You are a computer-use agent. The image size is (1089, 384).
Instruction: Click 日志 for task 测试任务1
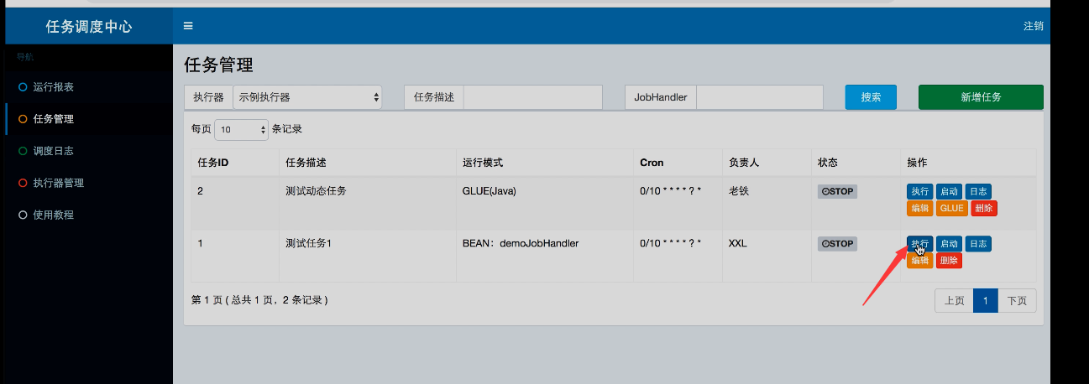pos(978,243)
